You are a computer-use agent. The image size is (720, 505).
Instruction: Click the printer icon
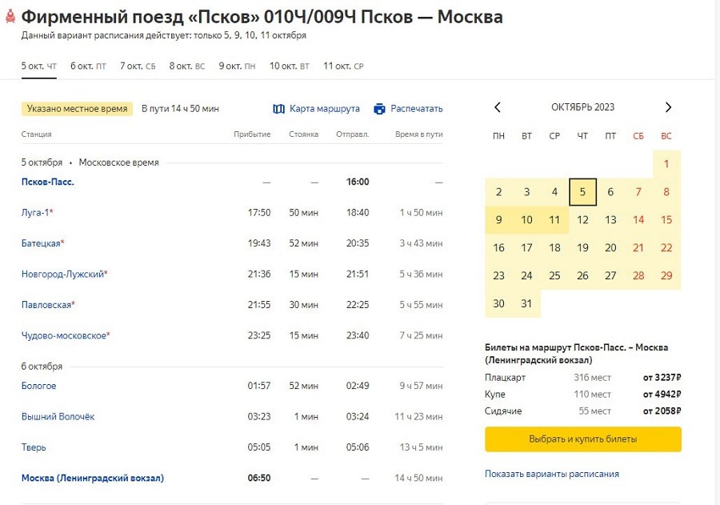tap(379, 109)
